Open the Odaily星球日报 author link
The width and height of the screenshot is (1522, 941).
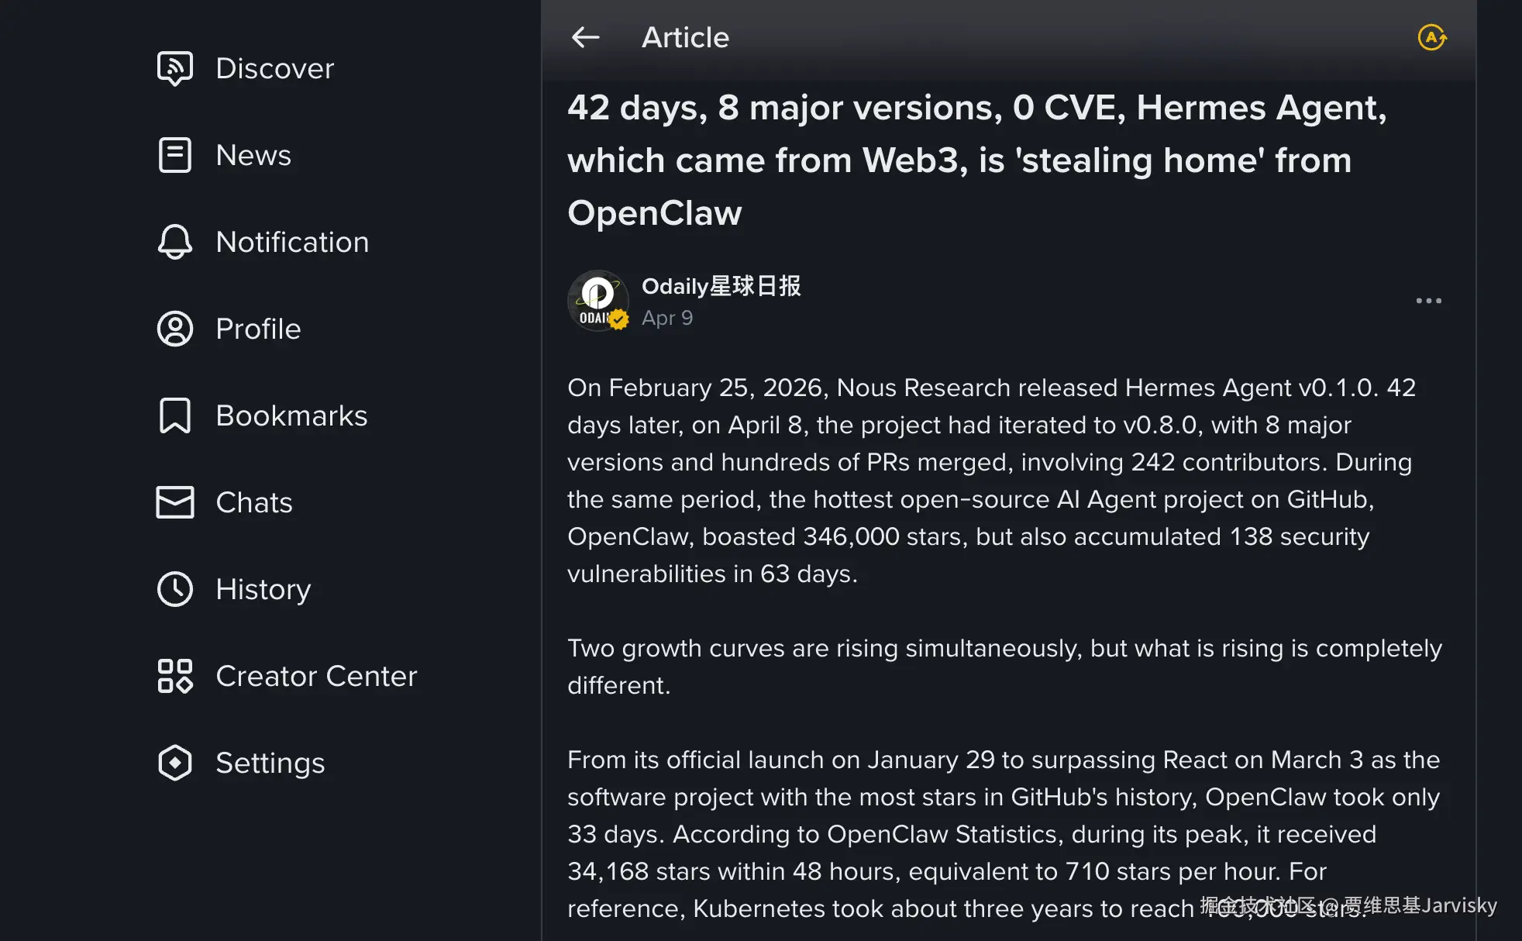coord(721,286)
